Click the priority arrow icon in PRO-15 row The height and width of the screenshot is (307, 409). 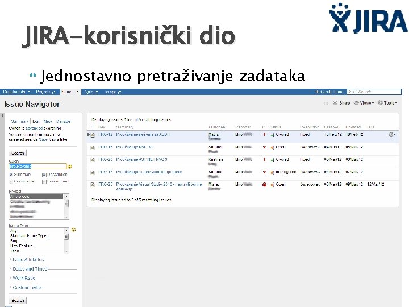[x=264, y=147]
